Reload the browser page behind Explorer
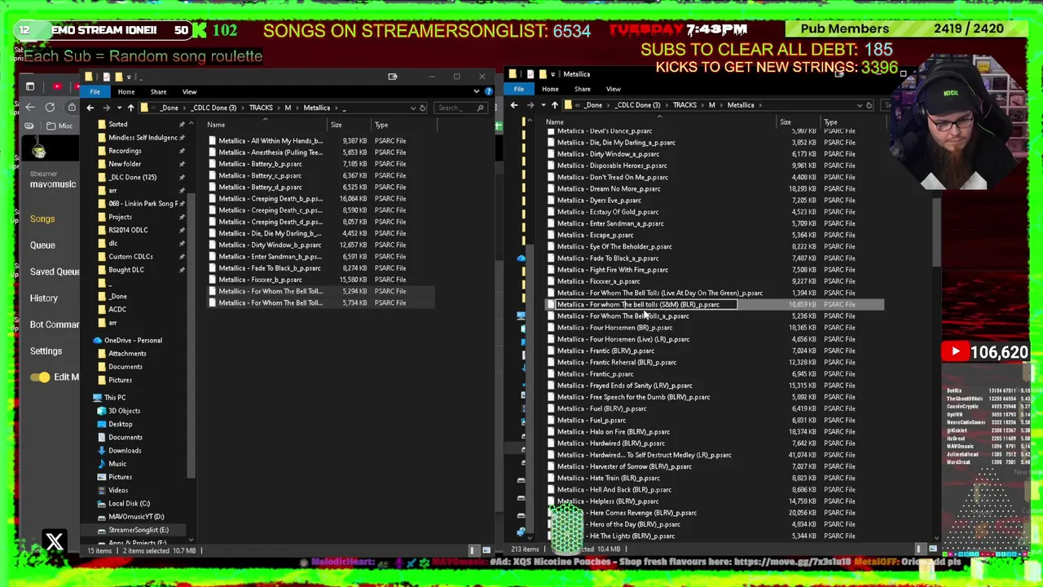 point(50,108)
